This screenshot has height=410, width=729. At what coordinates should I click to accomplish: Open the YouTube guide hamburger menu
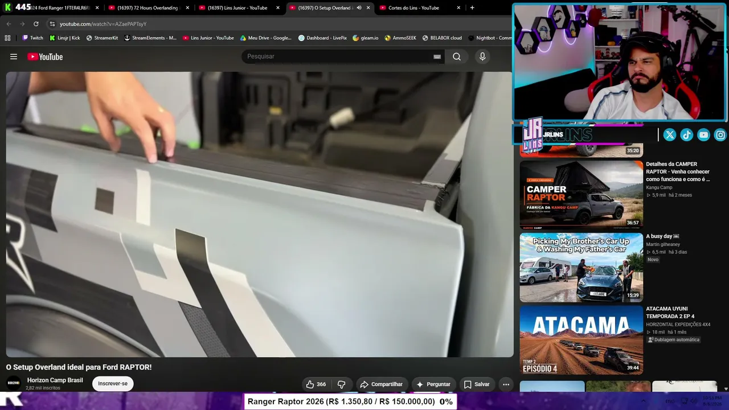pyautogui.click(x=14, y=56)
